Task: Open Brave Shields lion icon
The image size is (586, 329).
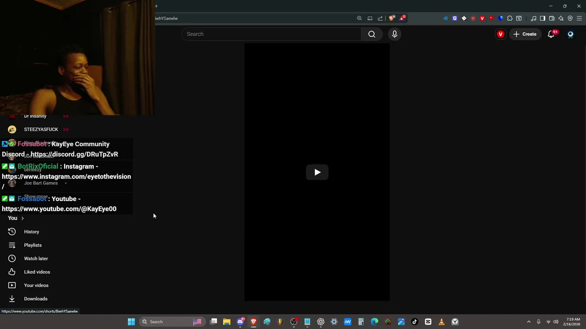Action: click(391, 18)
